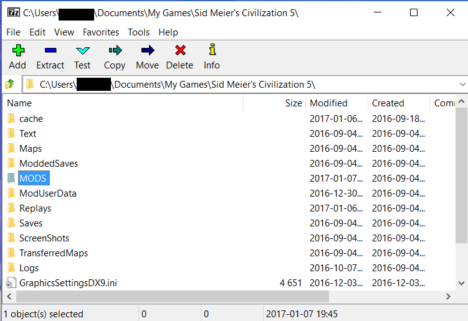
Task: Open the Tools menu
Action: (138, 32)
